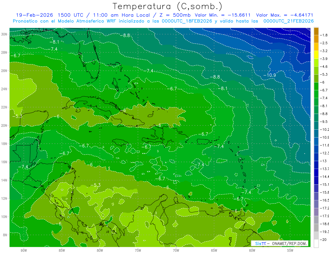Click the "-16.5" tick label on the color bar
329x254 pixels.
324,200
